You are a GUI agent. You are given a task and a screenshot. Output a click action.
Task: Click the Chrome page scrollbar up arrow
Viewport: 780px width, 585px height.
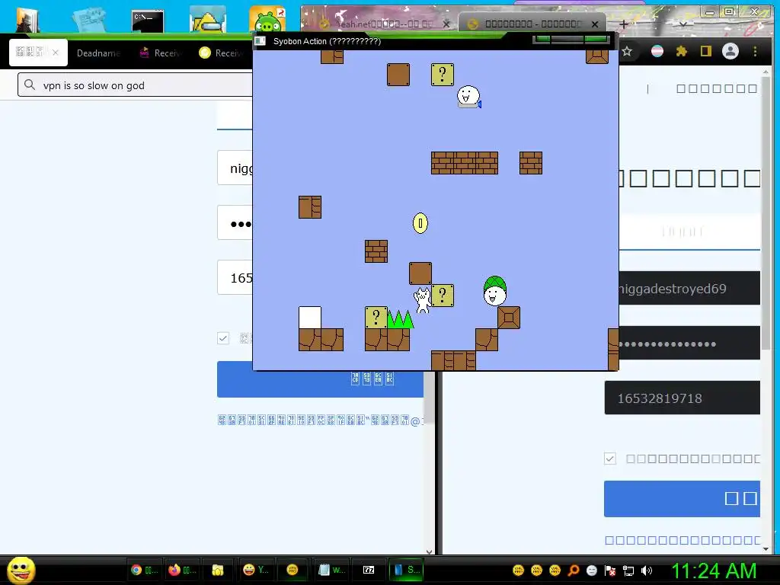(766, 72)
